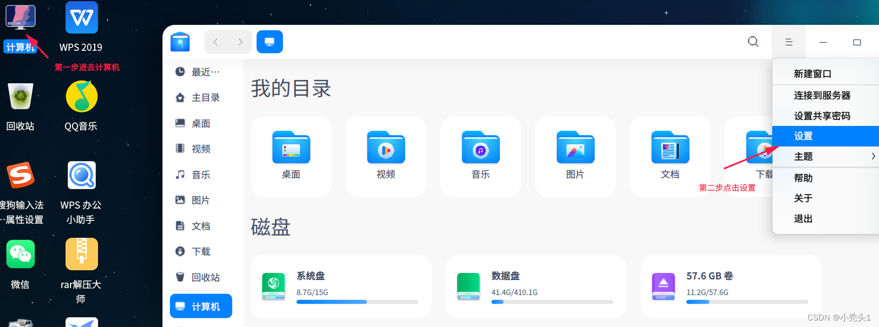
Task: Open the 音乐 folder tile
Action: click(x=481, y=156)
